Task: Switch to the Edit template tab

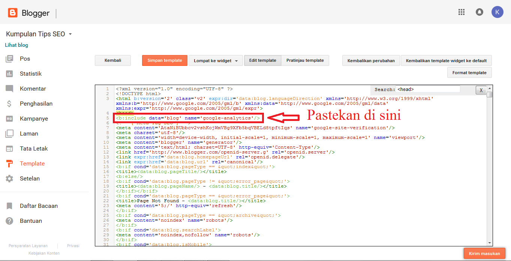Action: 262,60
